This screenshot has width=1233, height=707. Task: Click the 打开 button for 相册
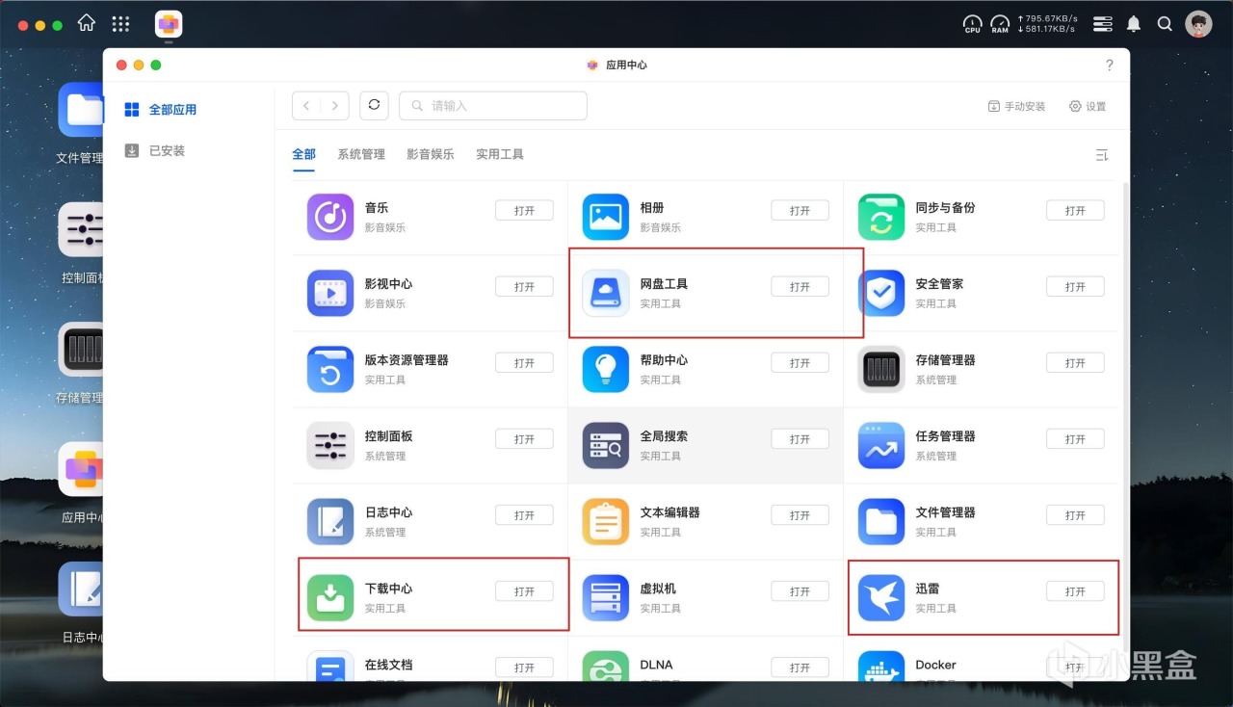800,211
